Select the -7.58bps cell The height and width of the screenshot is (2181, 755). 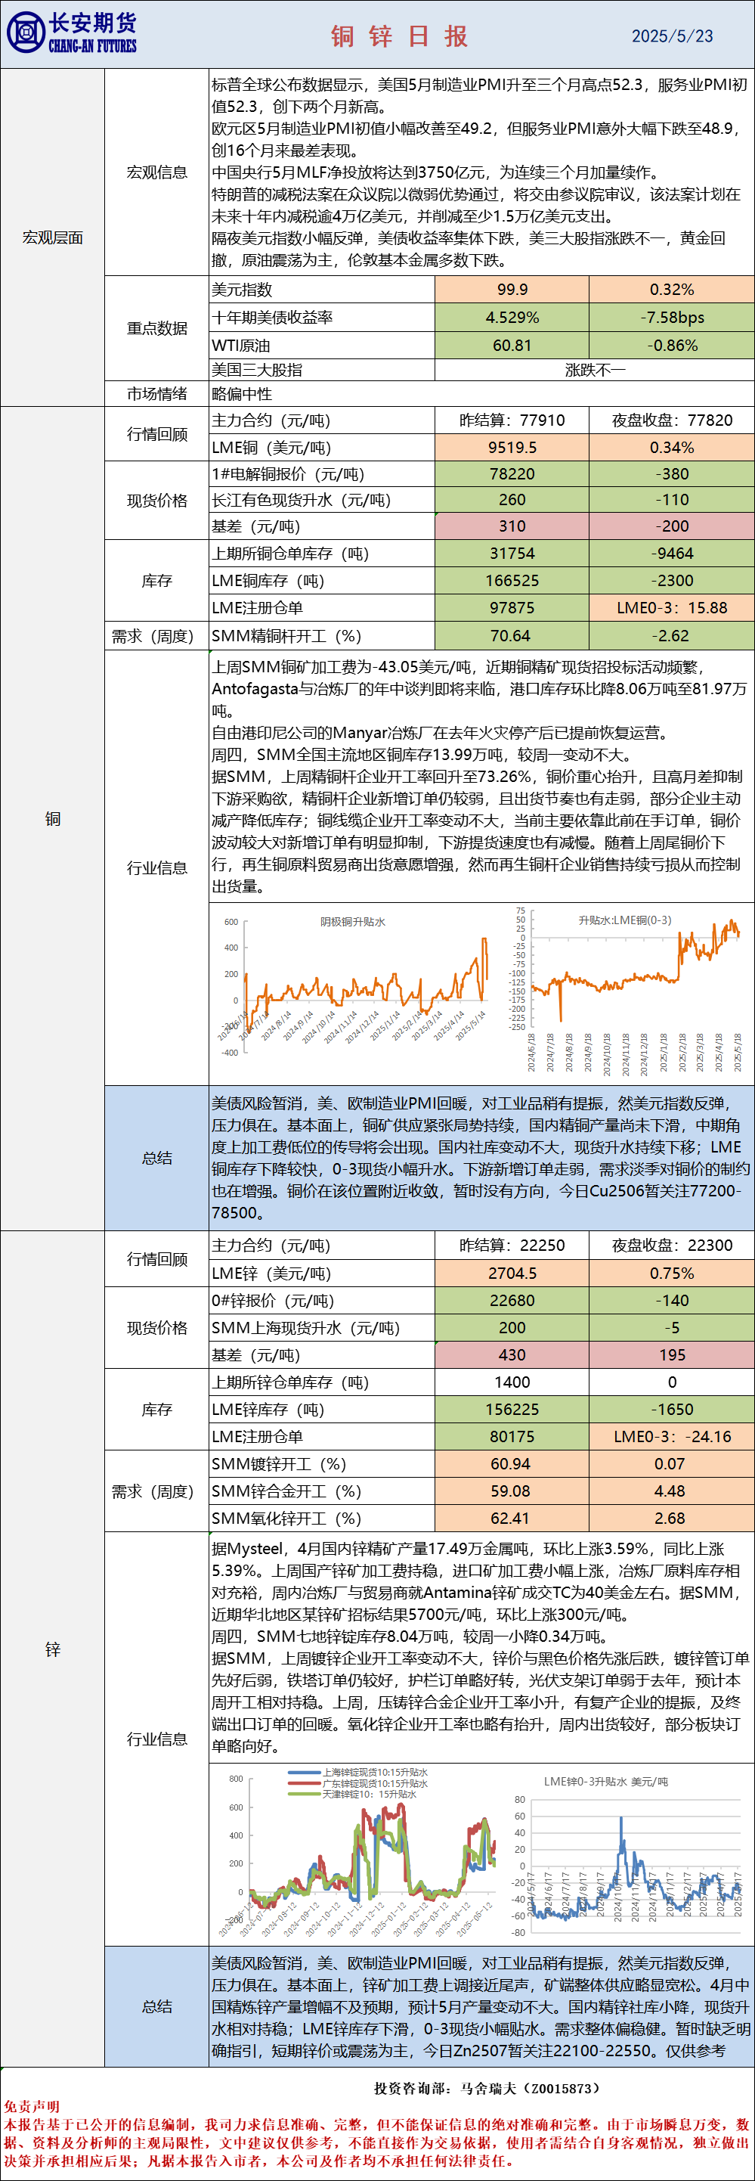[672, 318]
